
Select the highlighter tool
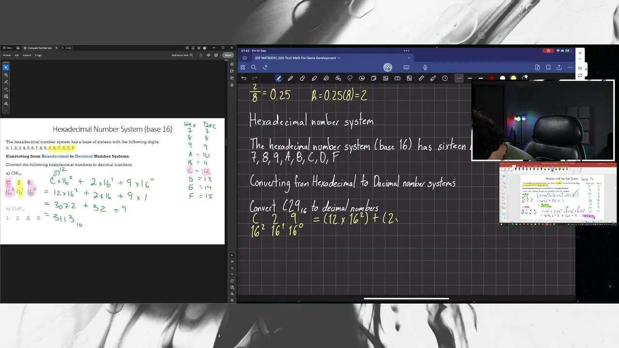[314, 78]
